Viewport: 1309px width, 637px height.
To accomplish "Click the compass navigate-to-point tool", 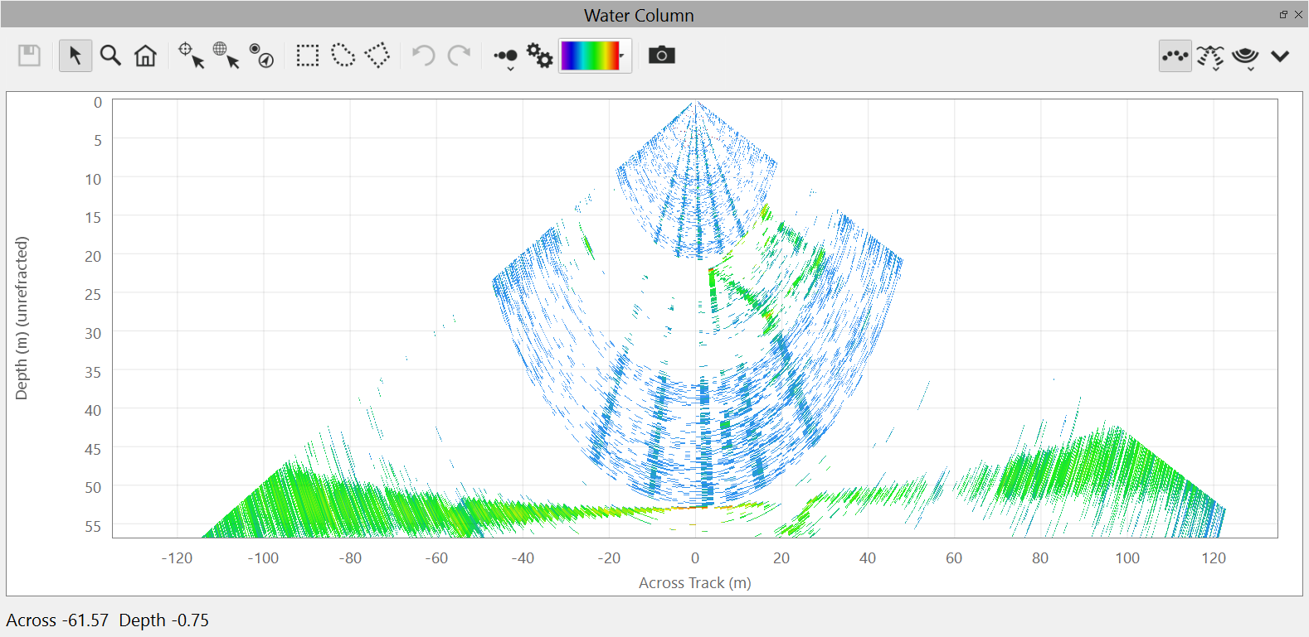I will click(x=261, y=55).
